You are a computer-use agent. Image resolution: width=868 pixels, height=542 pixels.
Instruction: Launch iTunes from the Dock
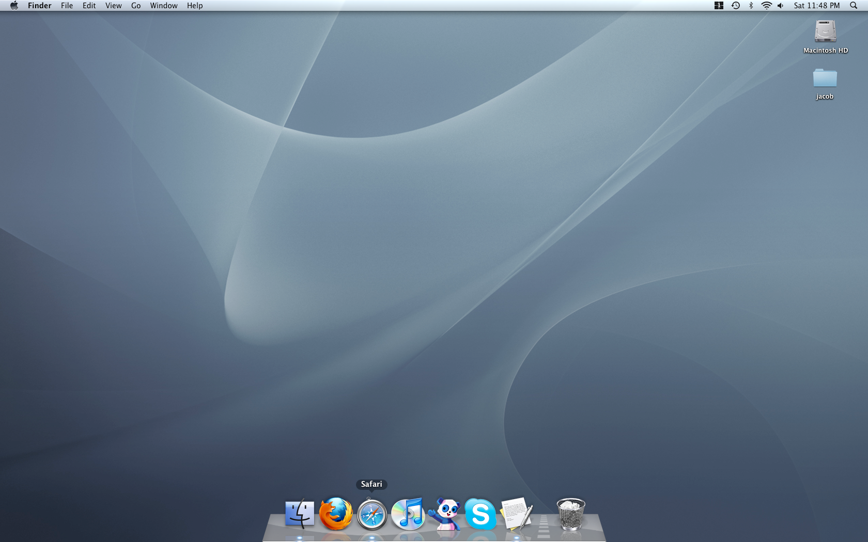point(408,514)
